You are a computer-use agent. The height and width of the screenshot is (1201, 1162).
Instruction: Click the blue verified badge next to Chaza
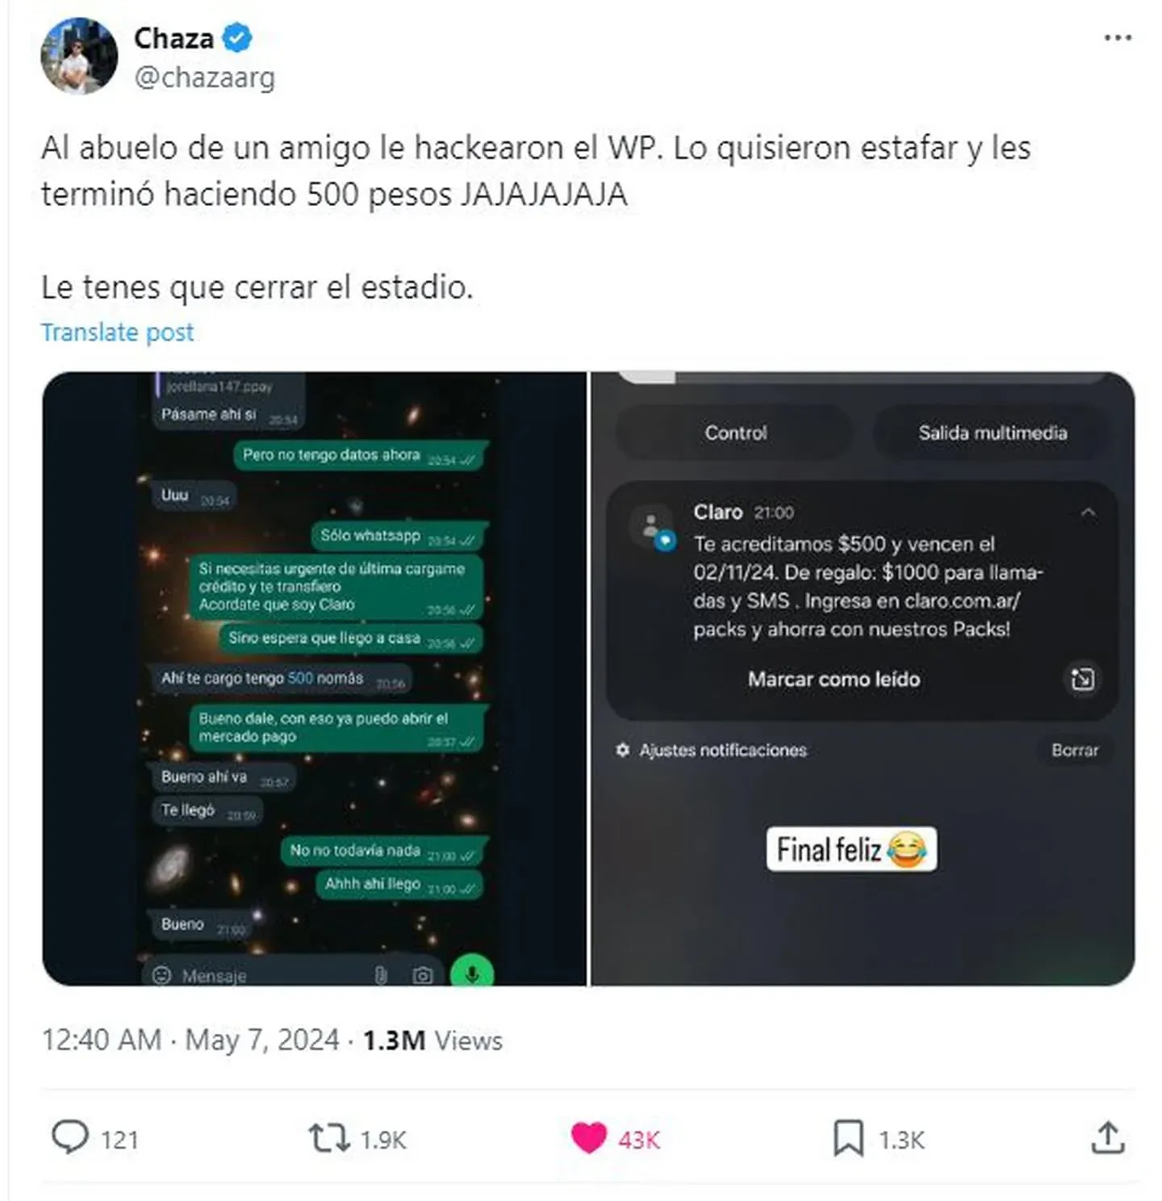(237, 38)
